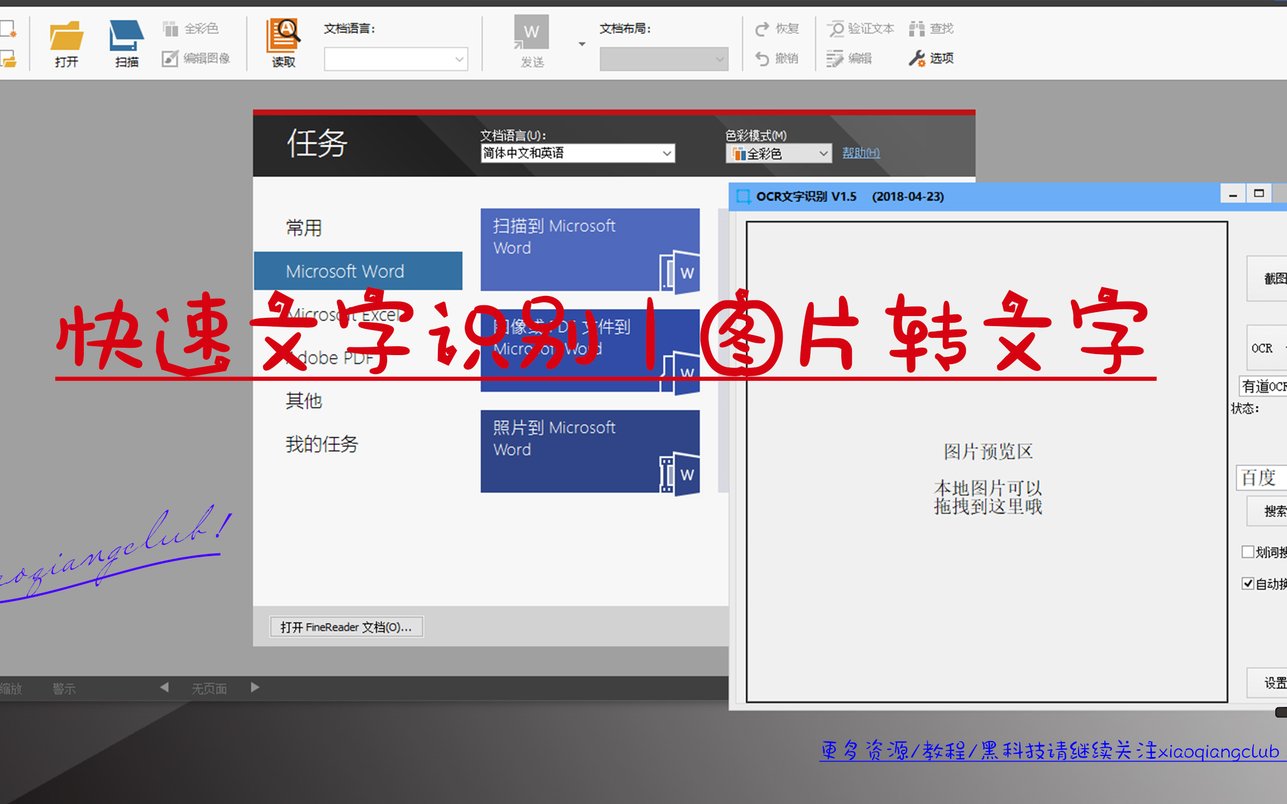Click 打开 FineReader 文档 button

click(x=346, y=627)
